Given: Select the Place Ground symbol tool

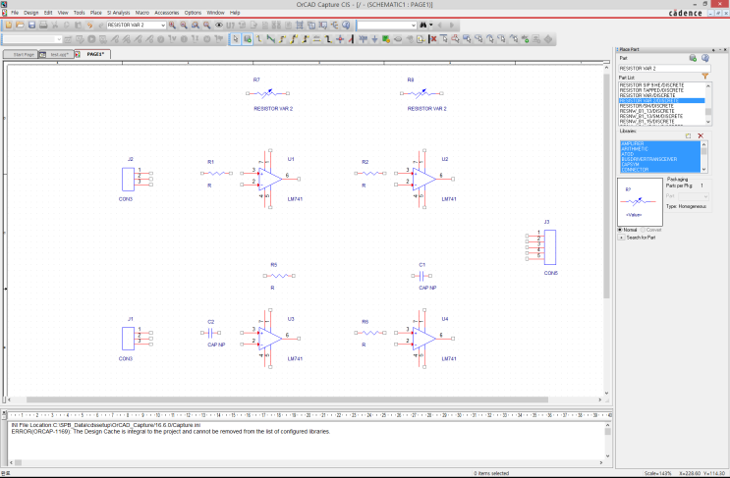Looking at the screenshot, I should [374, 39].
